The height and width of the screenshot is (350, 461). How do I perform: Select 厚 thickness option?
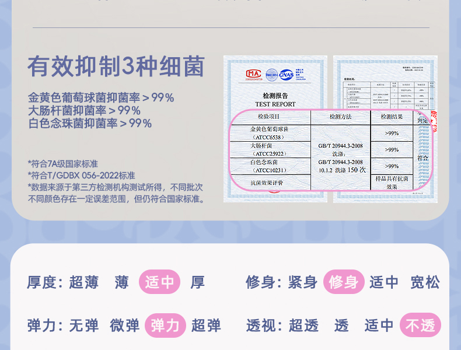pyautogui.click(x=198, y=282)
